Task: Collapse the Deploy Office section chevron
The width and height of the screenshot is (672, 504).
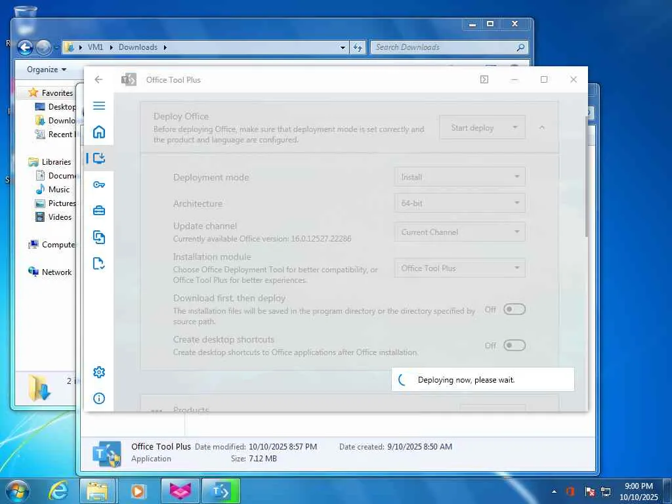Action: tap(541, 127)
